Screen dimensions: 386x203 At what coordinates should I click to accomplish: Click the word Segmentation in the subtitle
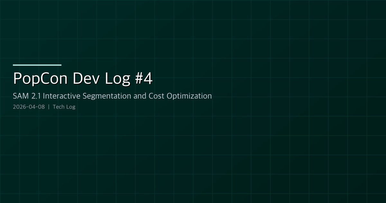105,96
